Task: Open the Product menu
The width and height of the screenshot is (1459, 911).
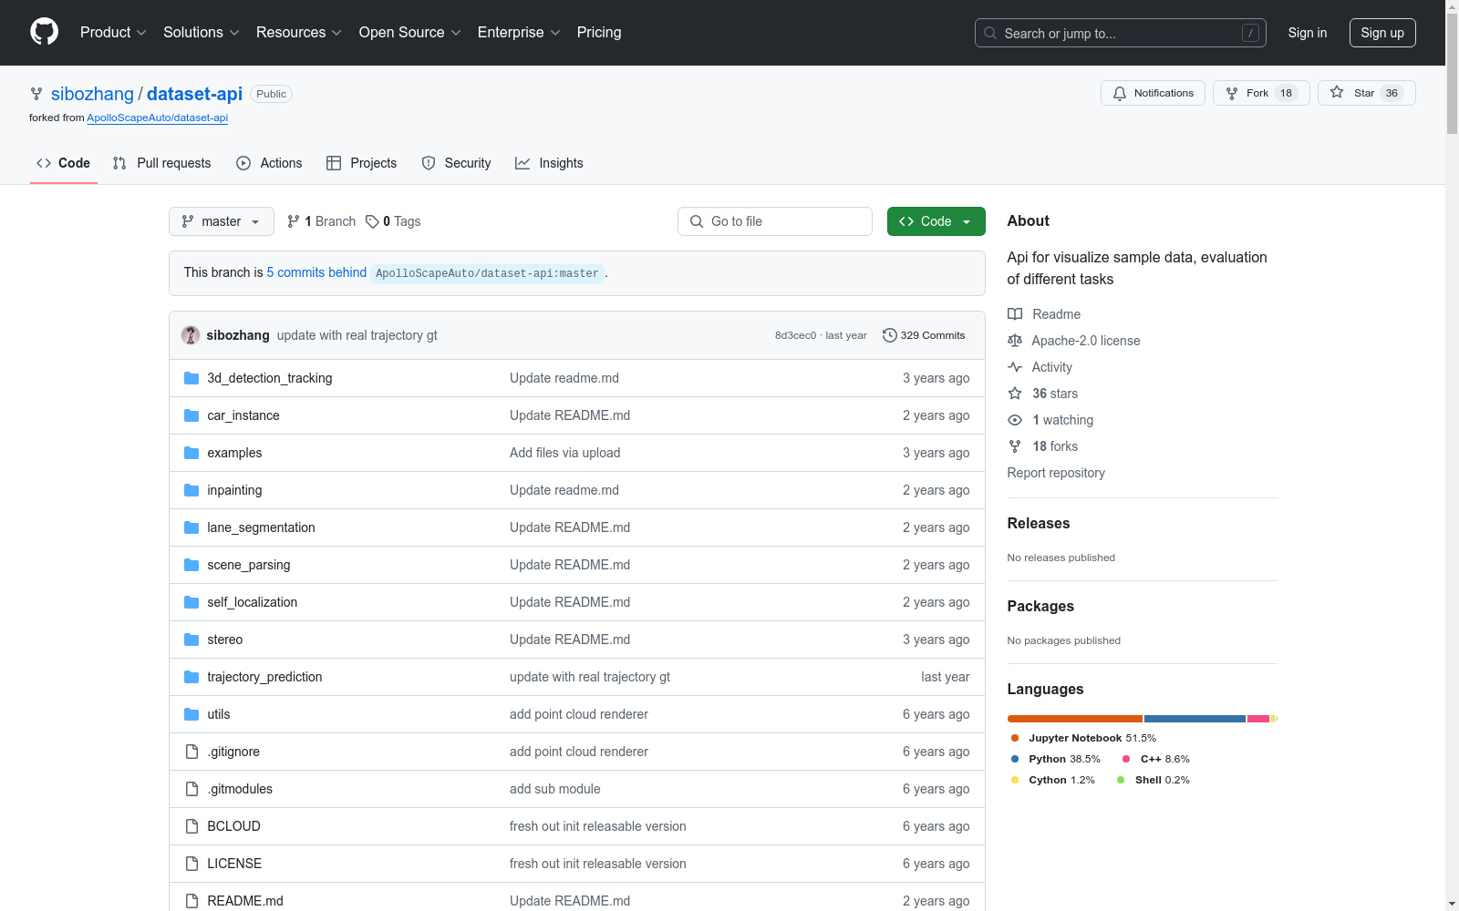Action: click(x=113, y=33)
